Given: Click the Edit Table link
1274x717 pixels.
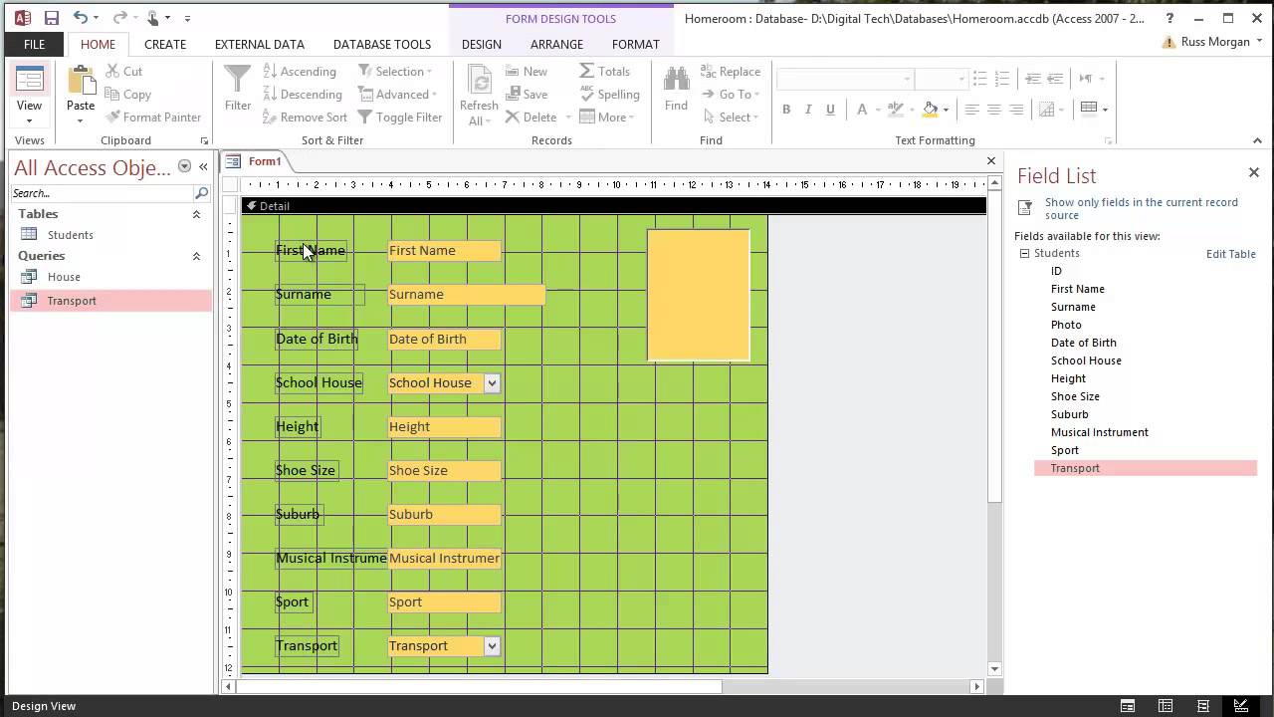Looking at the screenshot, I should pyautogui.click(x=1231, y=254).
